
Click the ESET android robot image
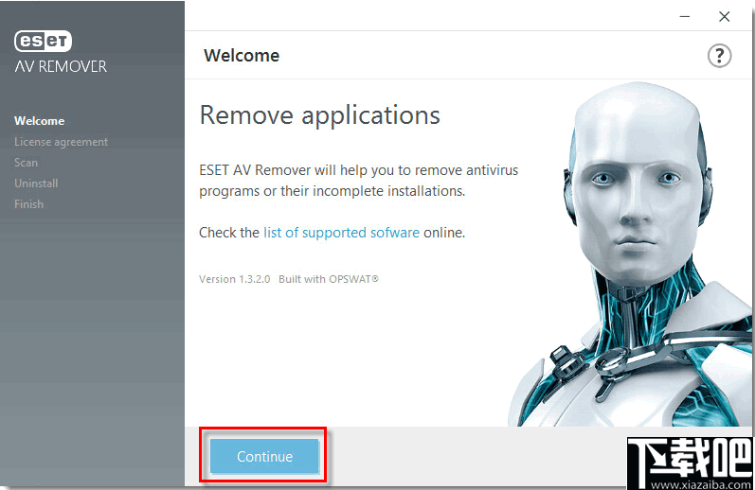click(x=631, y=254)
